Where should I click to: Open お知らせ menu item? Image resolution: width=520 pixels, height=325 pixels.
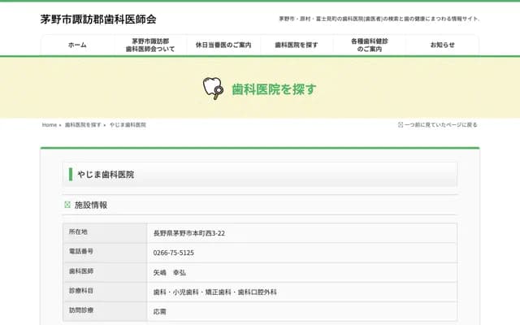(442, 45)
